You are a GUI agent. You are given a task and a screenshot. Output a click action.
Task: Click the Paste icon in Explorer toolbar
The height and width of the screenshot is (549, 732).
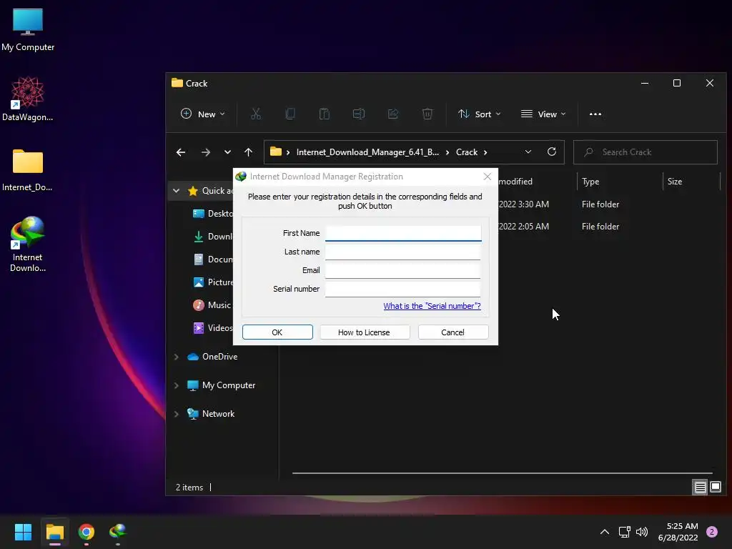pyautogui.click(x=325, y=114)
